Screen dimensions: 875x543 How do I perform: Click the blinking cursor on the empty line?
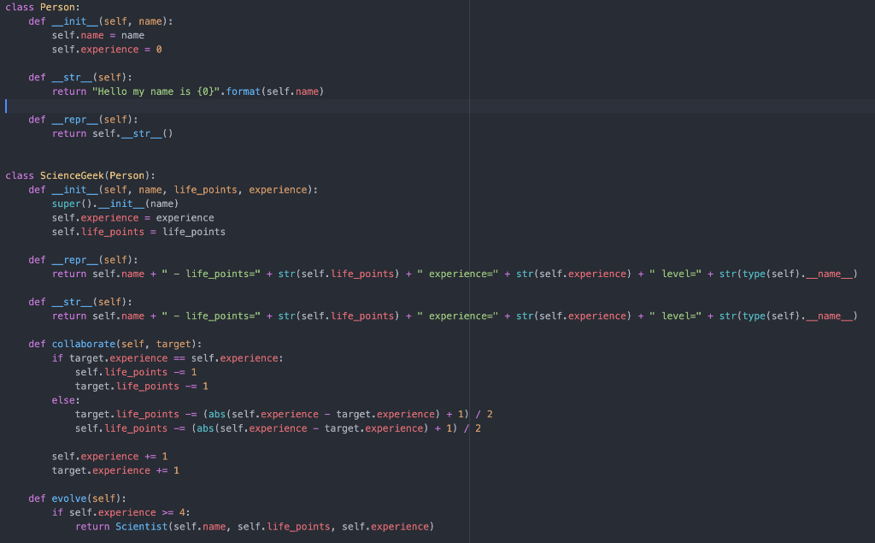[5, 105]
